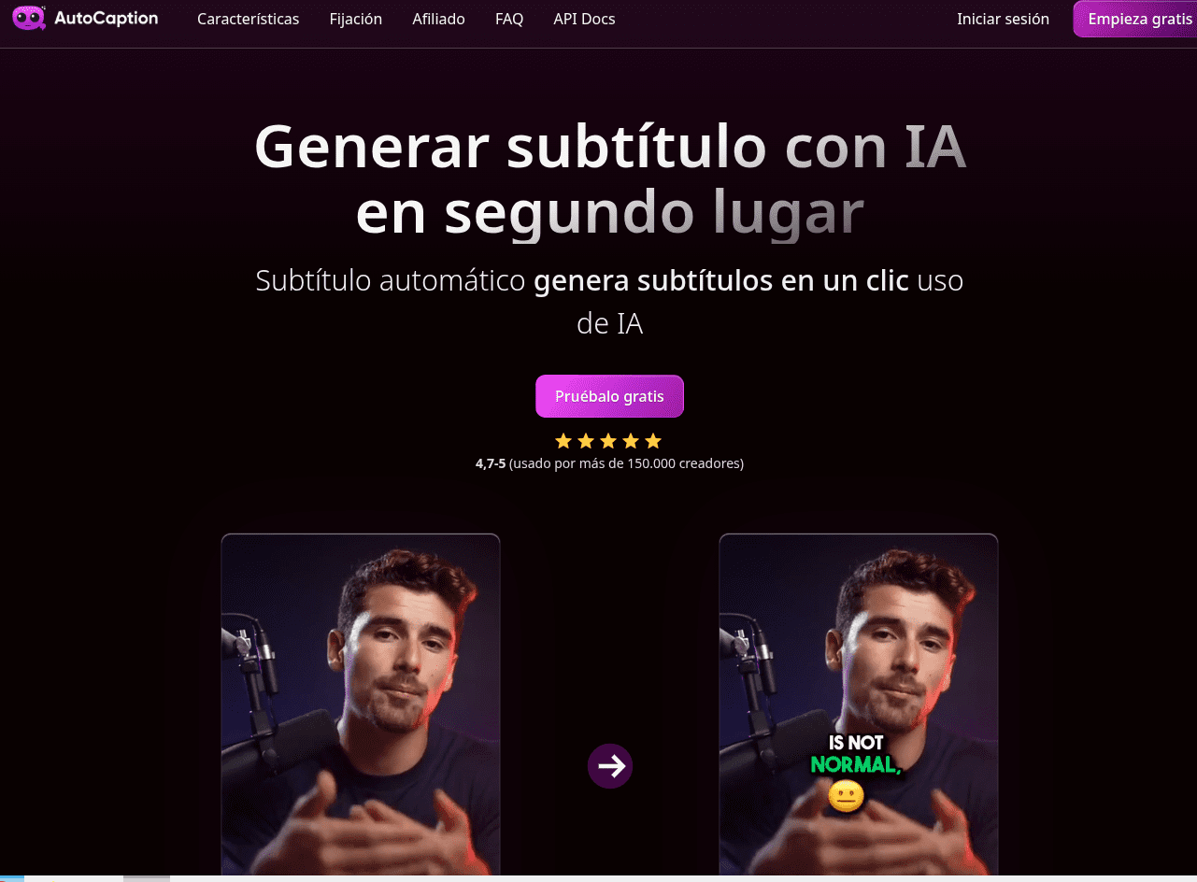
Task: Go to the Afiliado page
Action: click(438, 19)
